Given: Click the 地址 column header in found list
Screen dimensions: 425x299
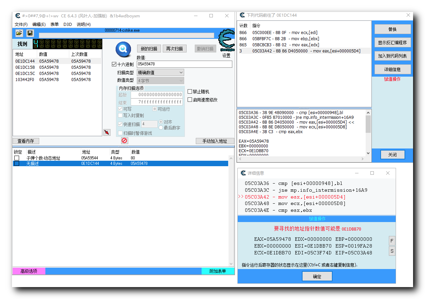Looking at the screenshot, I should (25, 54).
